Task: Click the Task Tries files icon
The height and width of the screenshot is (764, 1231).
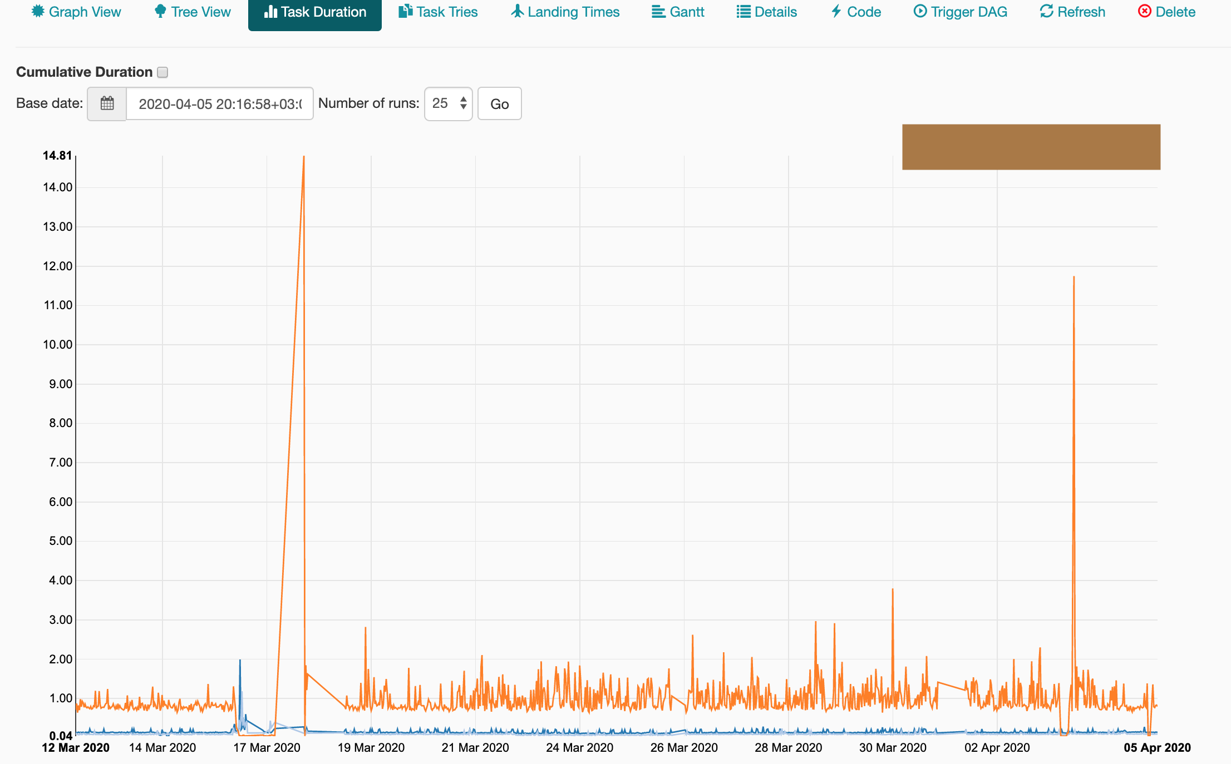Action: 406,11
